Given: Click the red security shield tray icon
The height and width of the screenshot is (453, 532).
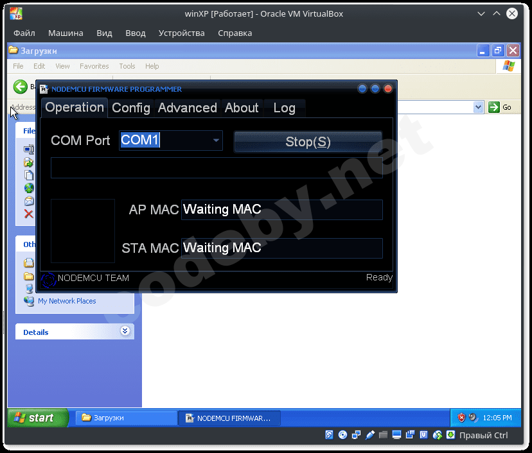Looking at the screenshot, I should (461, 418).
